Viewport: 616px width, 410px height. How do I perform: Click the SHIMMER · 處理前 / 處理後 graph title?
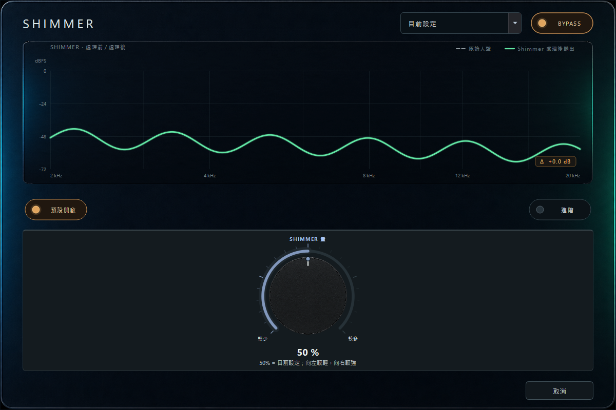pos(88,47)
